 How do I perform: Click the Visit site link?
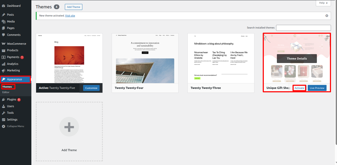tap(70, 16)
